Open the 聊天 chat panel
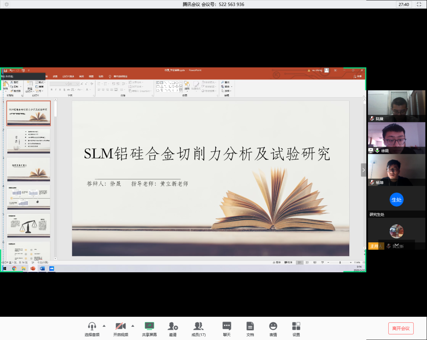This screenshot has height=340, width=427. (x=227, y=329)
